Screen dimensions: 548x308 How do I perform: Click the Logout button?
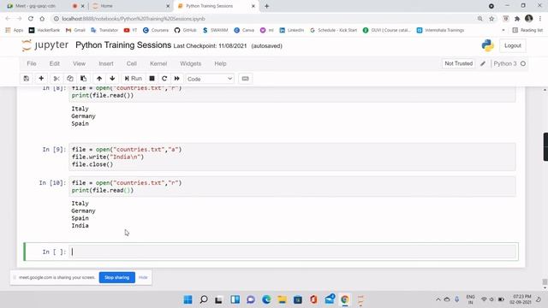tap(513, 45)
